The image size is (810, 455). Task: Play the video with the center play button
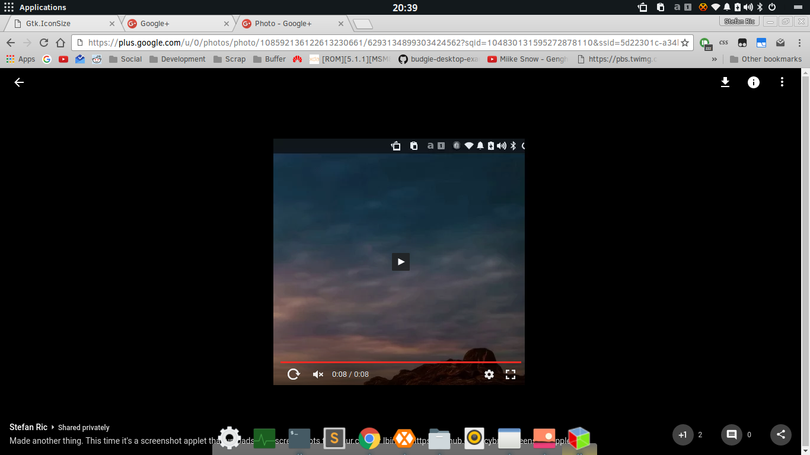401,262
